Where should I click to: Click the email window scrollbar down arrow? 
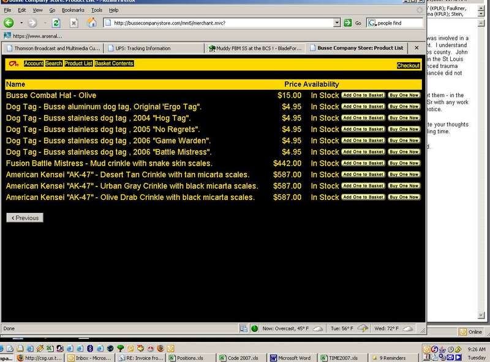tap(481, 315)
